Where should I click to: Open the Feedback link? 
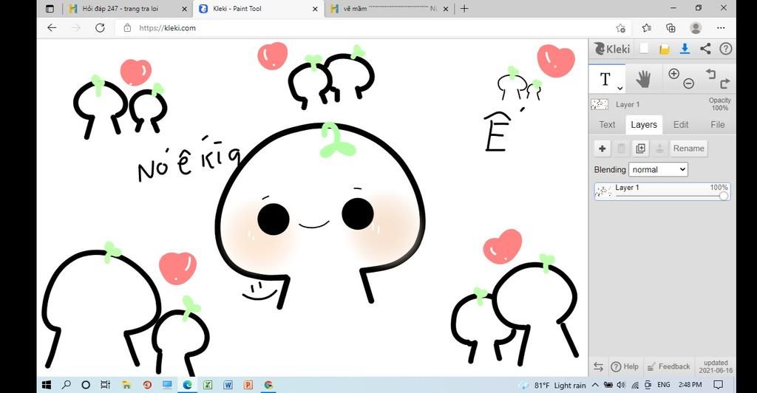[x=668, y=366]
